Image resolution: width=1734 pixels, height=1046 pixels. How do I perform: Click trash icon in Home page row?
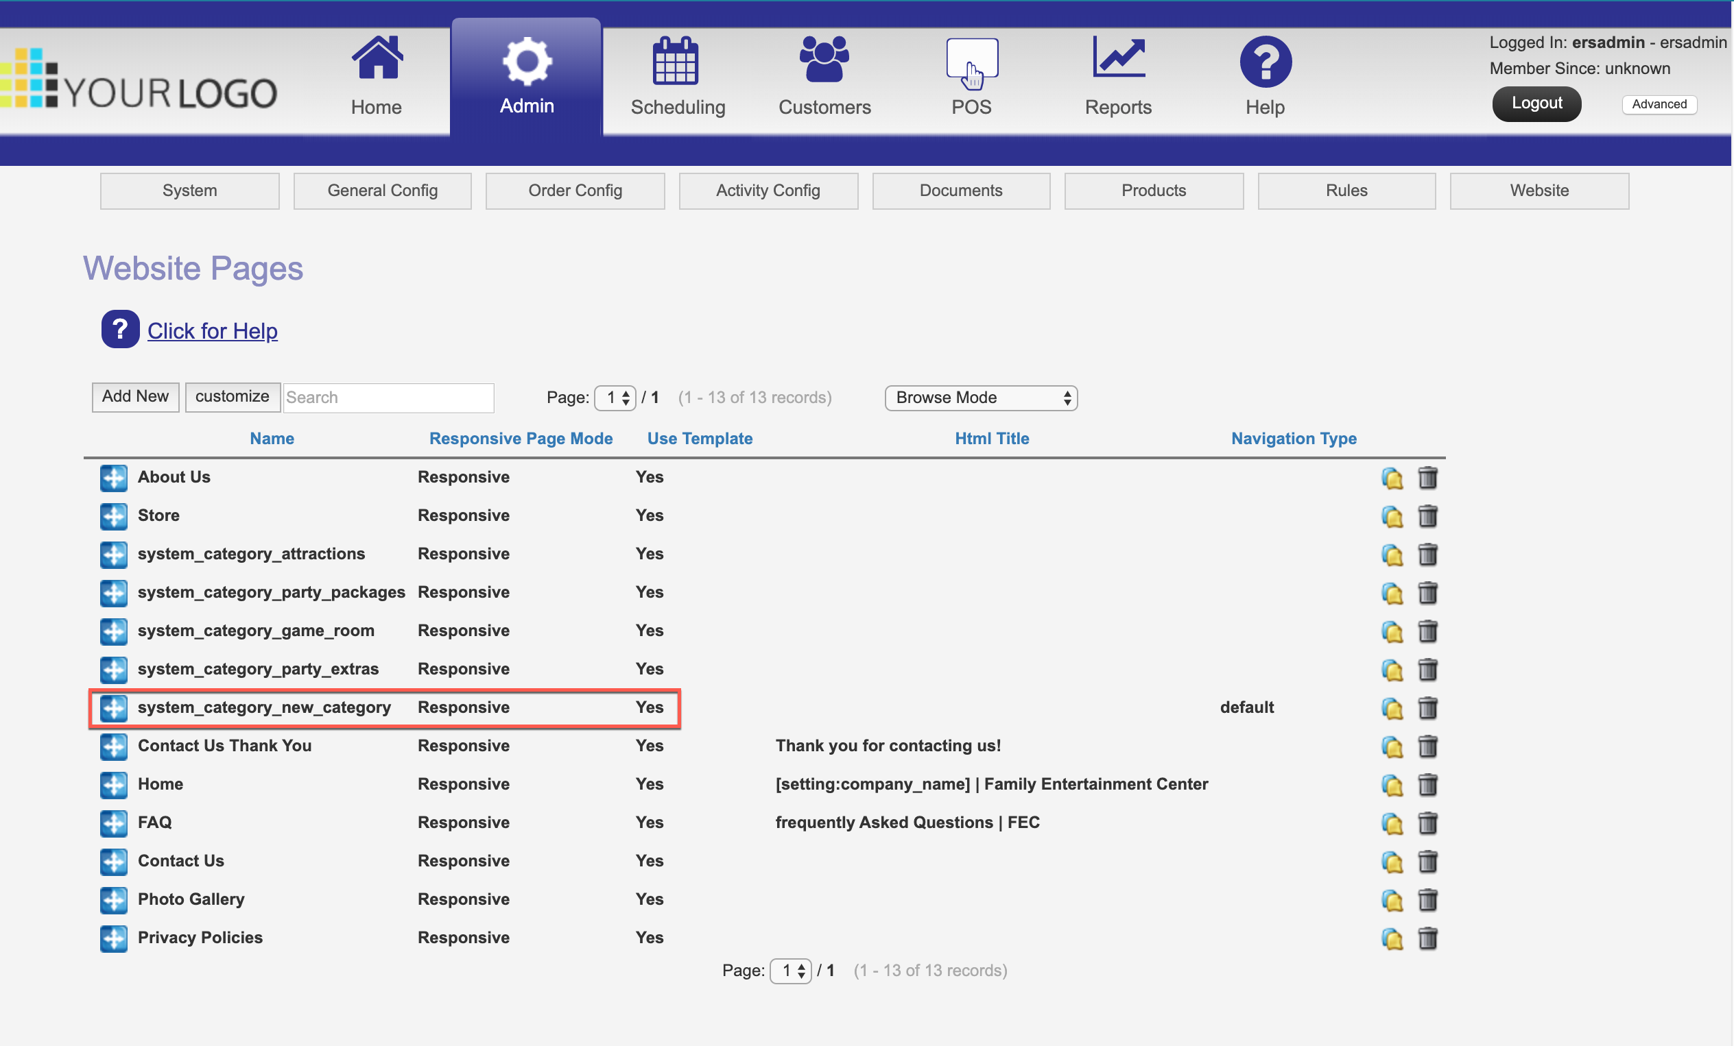click(1427, 784)
